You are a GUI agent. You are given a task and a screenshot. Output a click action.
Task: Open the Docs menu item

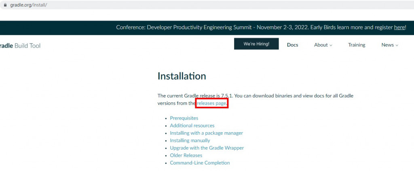(293, 45)
